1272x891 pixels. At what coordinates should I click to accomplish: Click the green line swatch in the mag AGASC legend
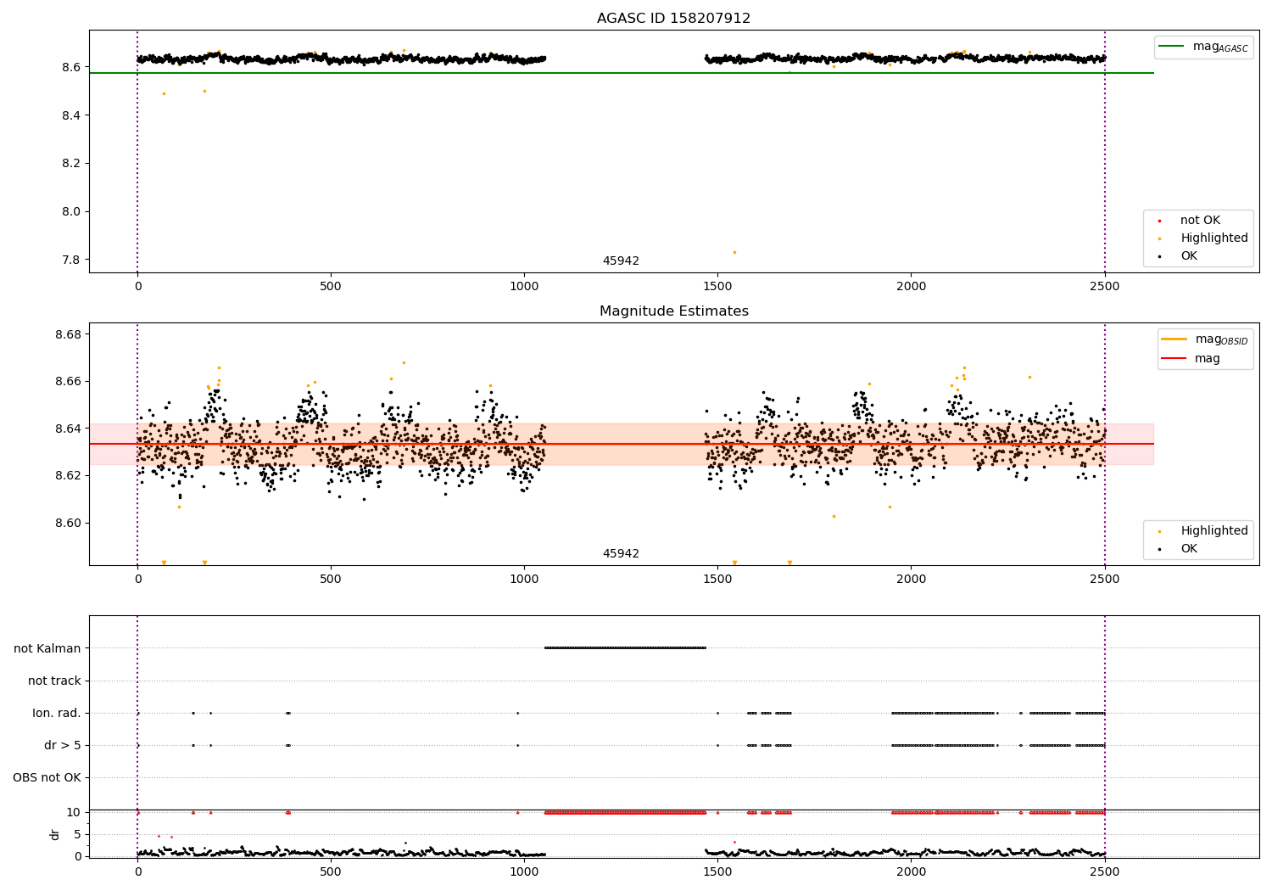click(x=1172, y=47)
